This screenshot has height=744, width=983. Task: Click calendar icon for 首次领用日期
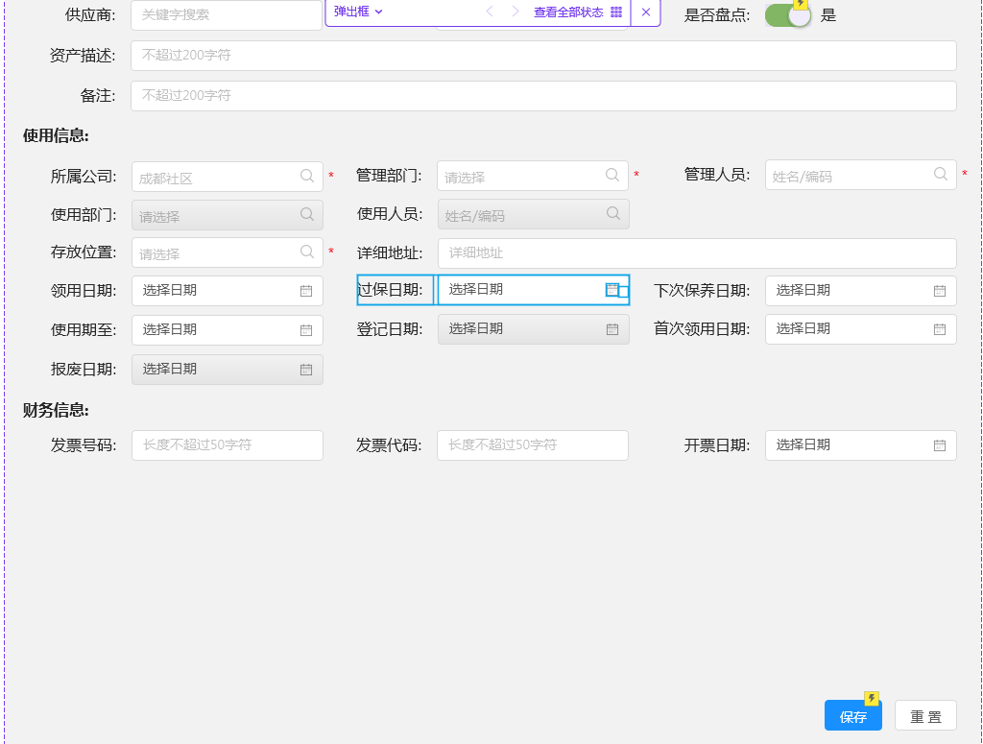940,329
